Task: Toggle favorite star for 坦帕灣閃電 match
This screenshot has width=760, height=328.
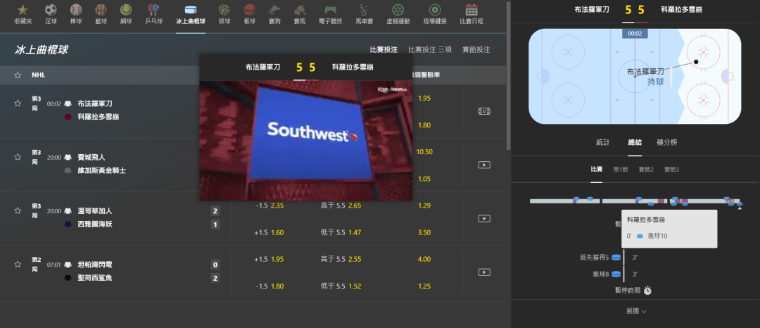Action: (x=18, y=265)
